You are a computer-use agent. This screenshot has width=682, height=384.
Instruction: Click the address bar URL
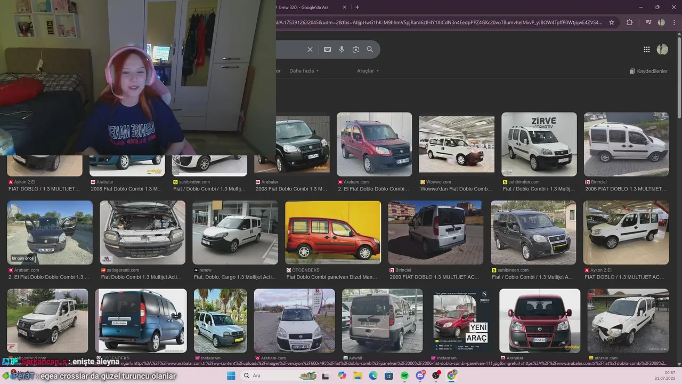pyautogui.click(x=440, y=22)
